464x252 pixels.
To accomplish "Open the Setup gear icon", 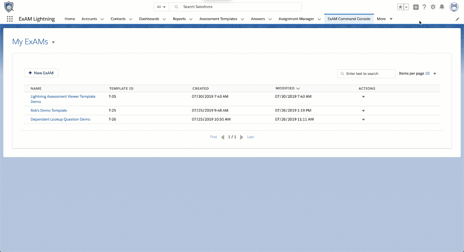I will pos(433,7).
